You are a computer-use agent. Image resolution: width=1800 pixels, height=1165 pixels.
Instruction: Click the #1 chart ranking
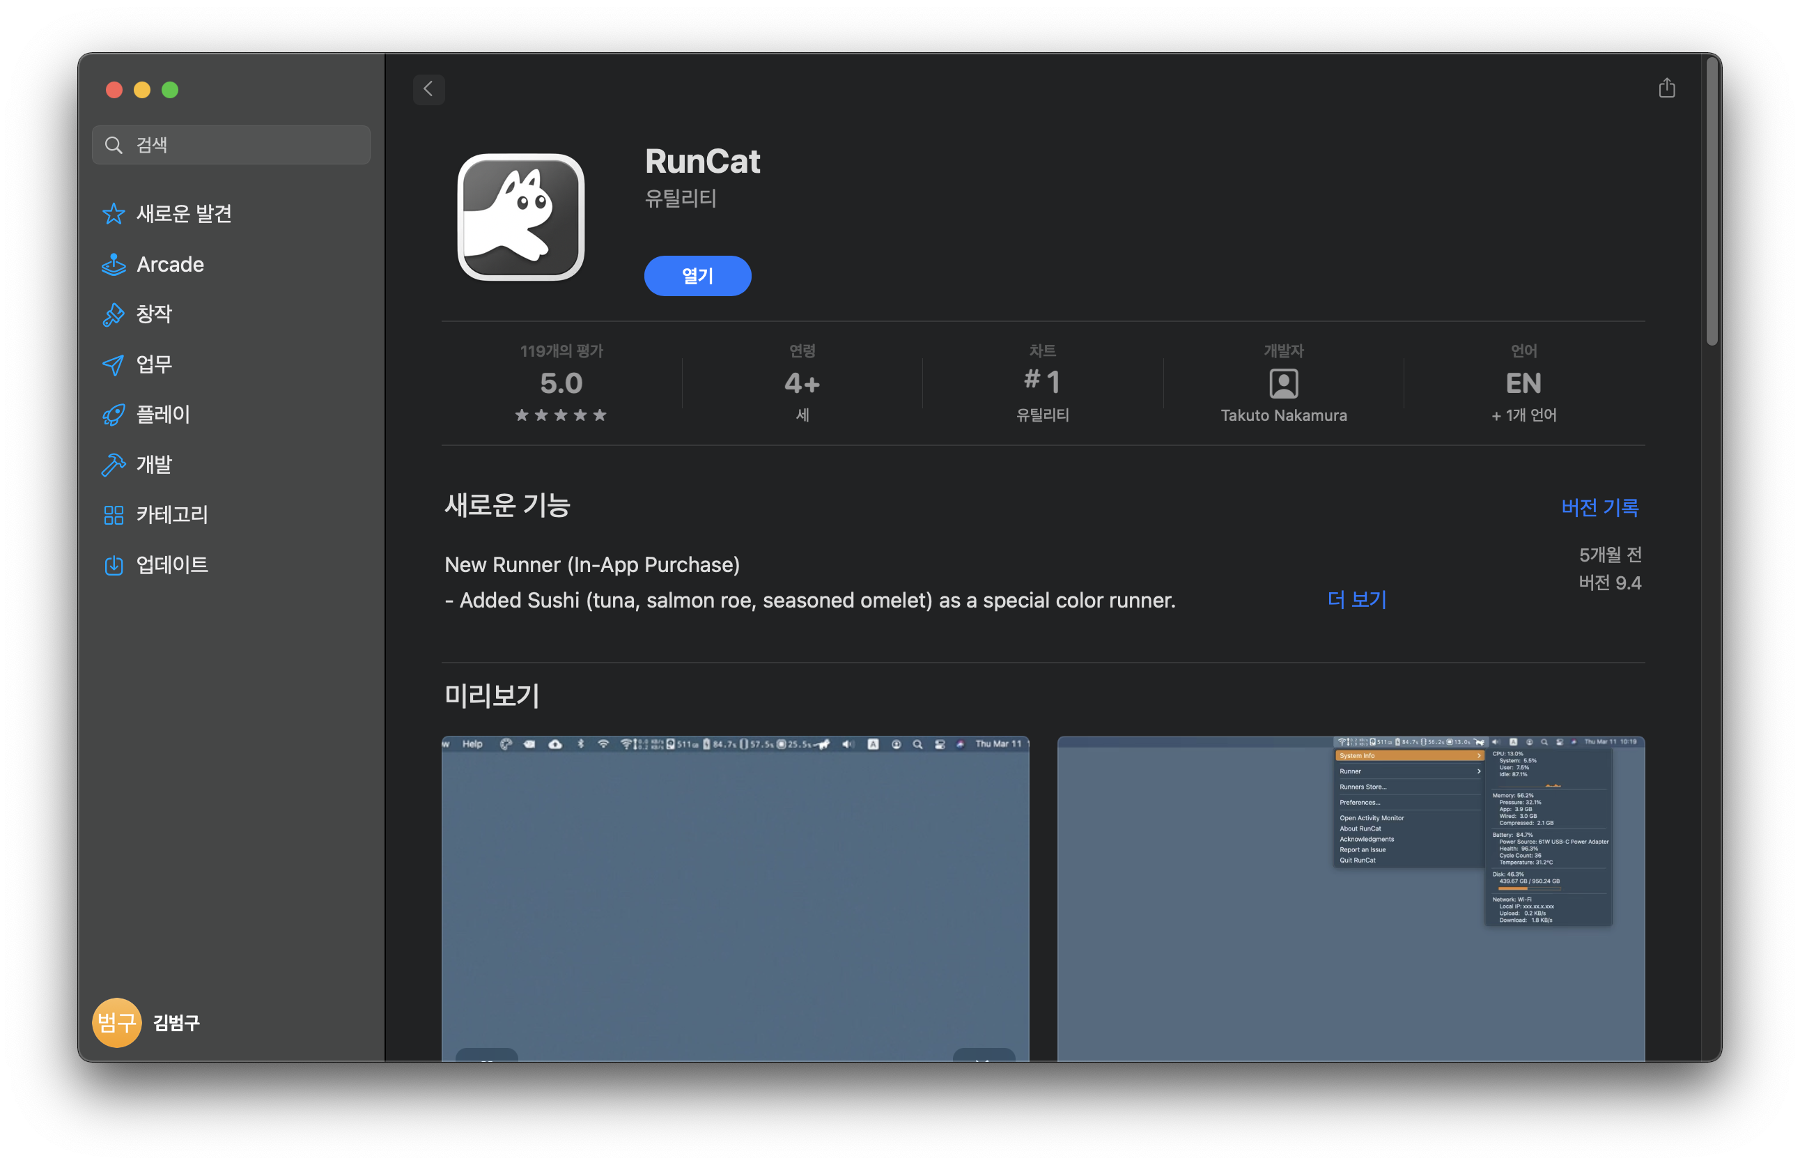coord(1042,381)
